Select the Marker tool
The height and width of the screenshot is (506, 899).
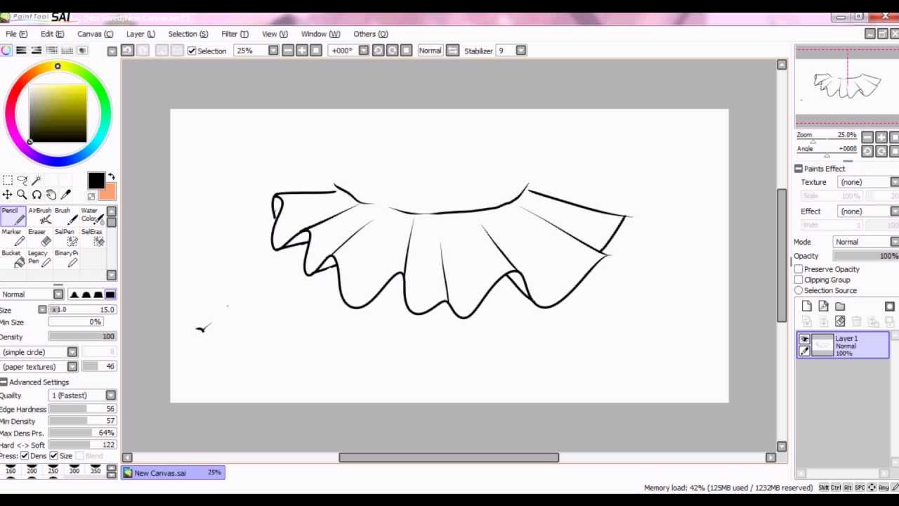click(13, 238)
